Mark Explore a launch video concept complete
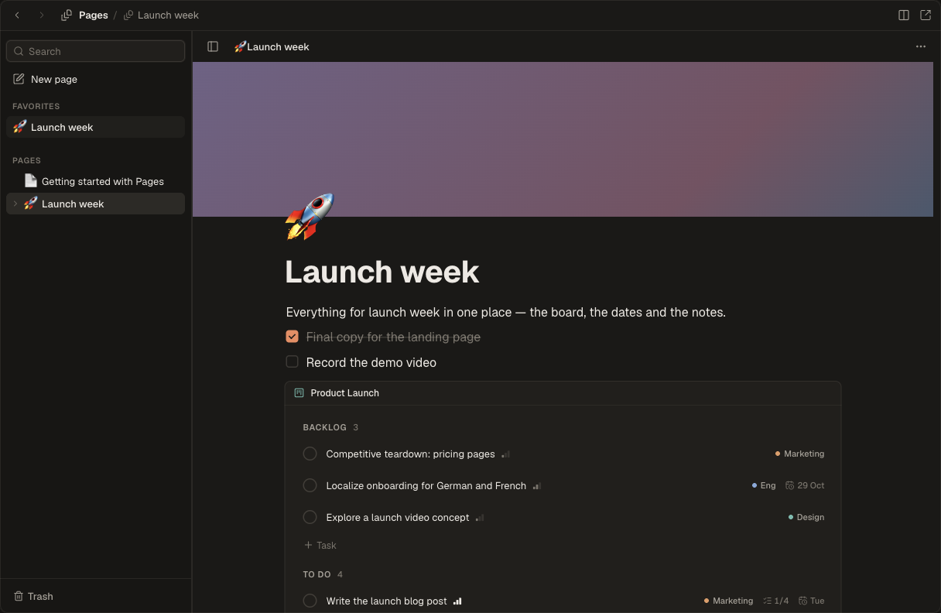Screen dimensions: 941x613 point(310,517)
